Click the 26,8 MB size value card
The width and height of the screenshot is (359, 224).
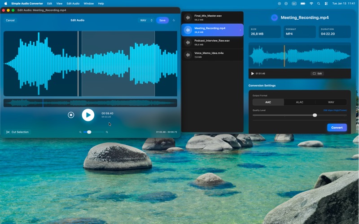click(265, 32)
